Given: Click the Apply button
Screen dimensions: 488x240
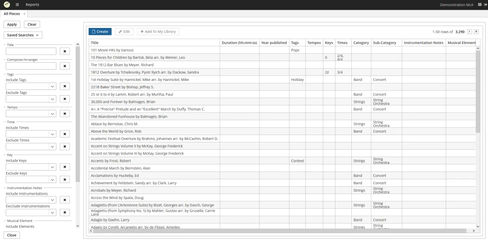Looking at the screenshot, I should [x=12, y=24].
